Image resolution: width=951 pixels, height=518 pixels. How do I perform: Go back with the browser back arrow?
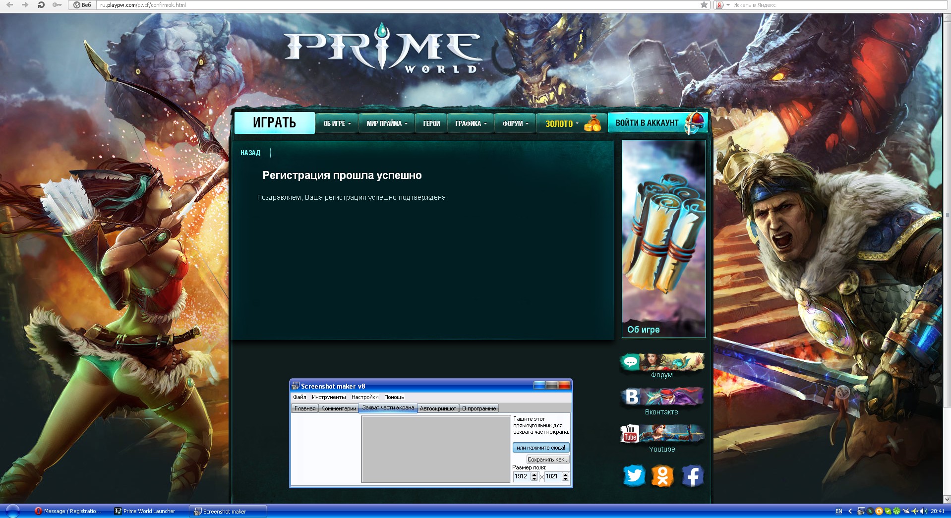coord(9,5)
